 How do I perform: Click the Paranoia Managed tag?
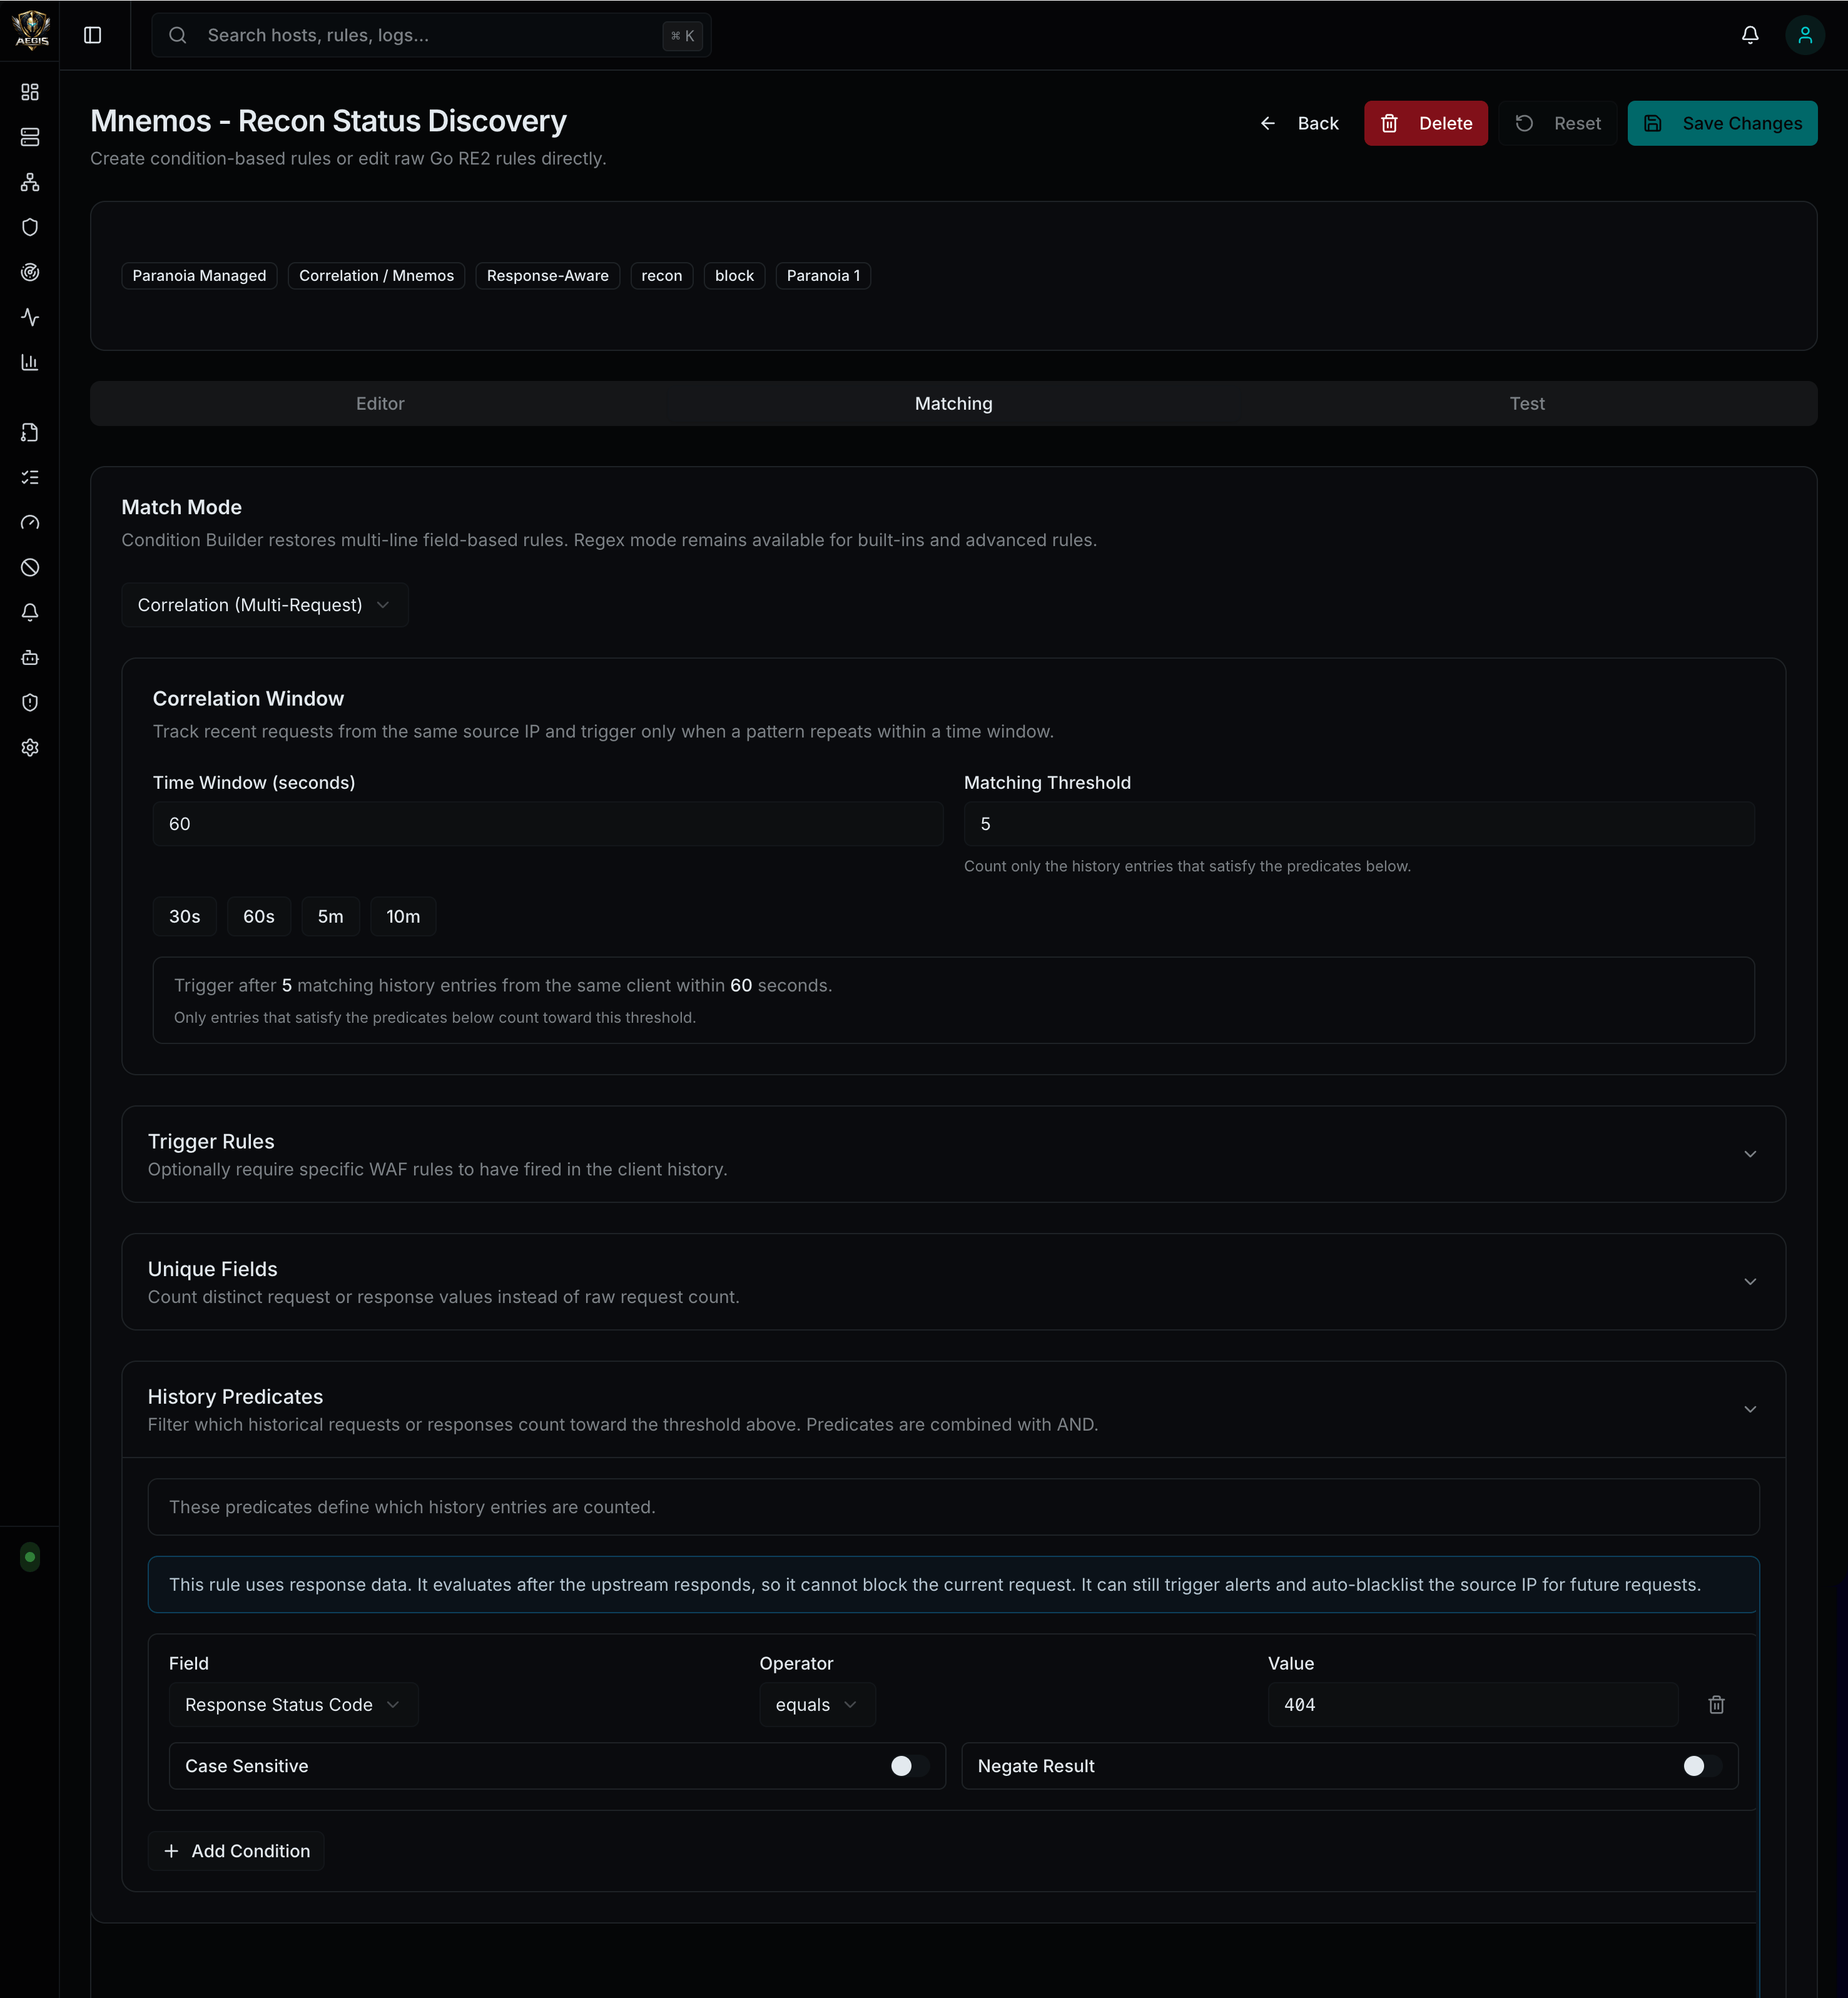tap(199, 275)
